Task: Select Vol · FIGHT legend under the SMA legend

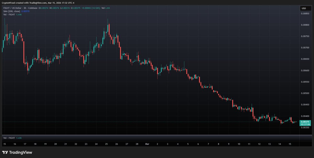Action: 9,15
